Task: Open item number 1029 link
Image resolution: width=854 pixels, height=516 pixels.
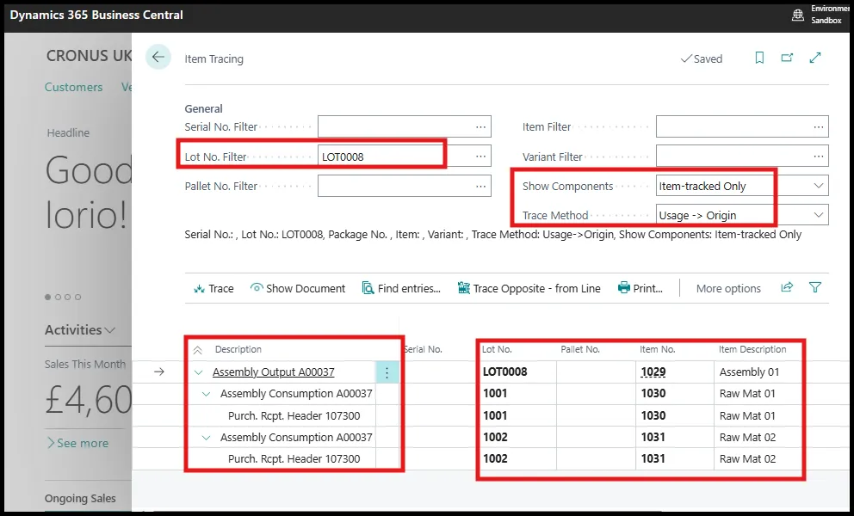Action: (653, 372)
